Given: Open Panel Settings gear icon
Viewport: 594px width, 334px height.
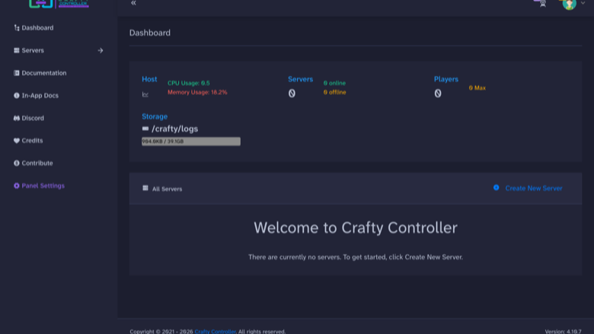Looking at the screenshot, I should (x=17, y=186).
